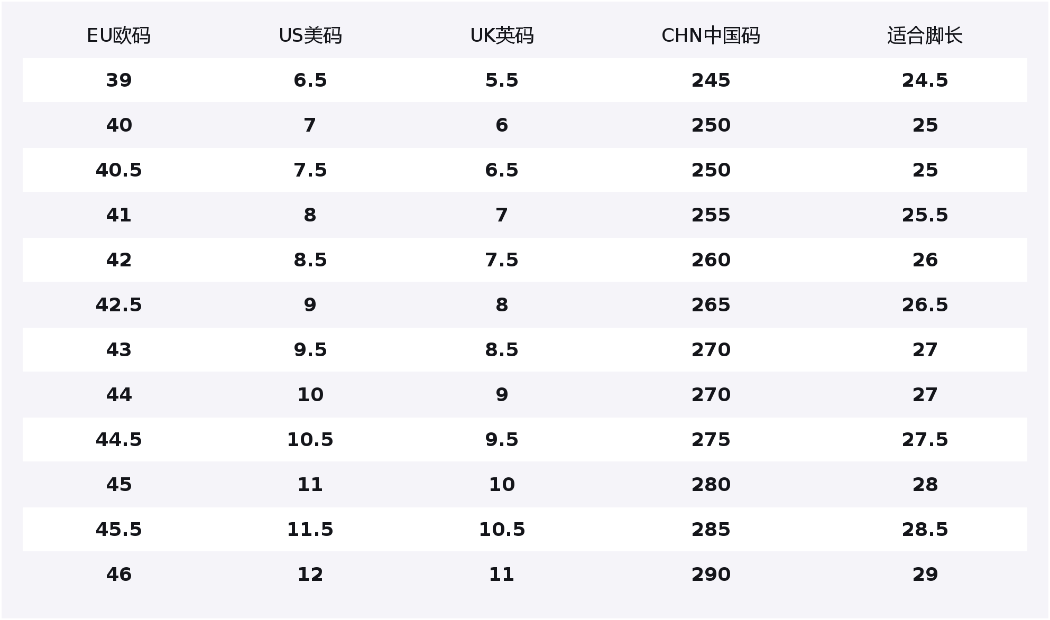1050x620 pixels.
Task: Select EU size 40.5 cell
Action: 119,170
